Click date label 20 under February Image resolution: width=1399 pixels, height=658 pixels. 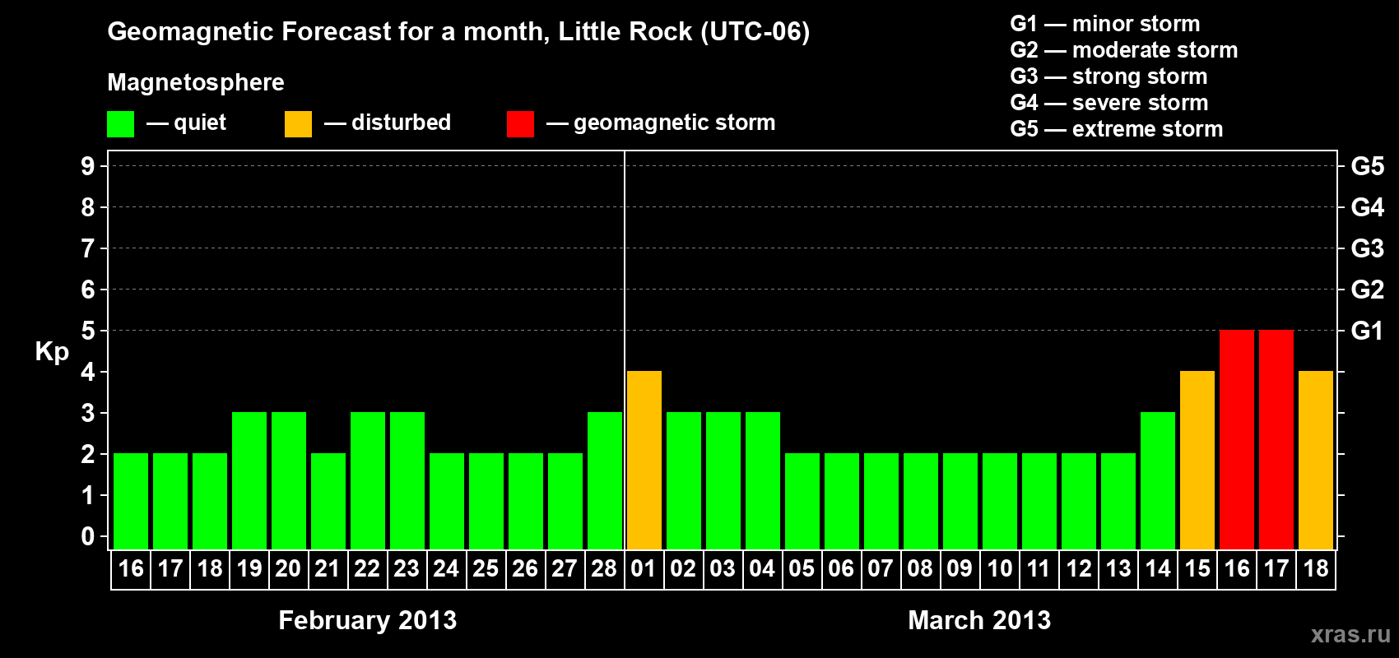288,568
